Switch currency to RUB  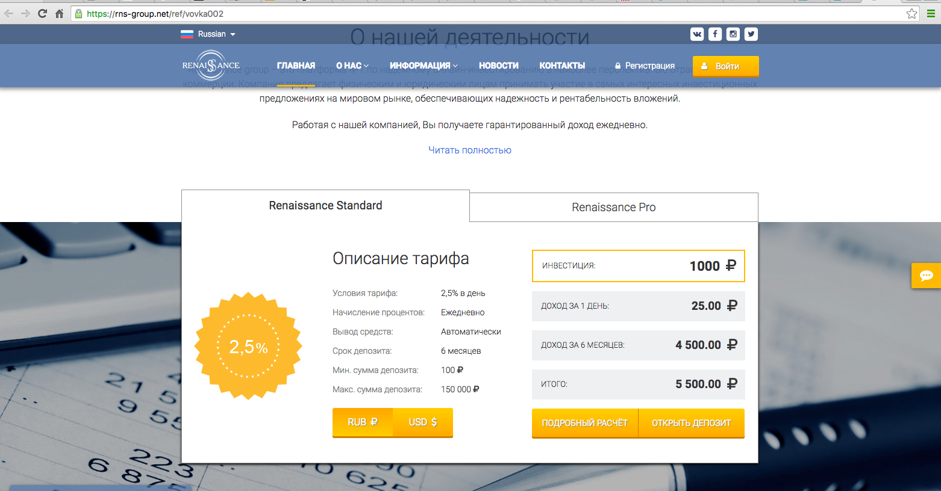click(x=362, y=422)
